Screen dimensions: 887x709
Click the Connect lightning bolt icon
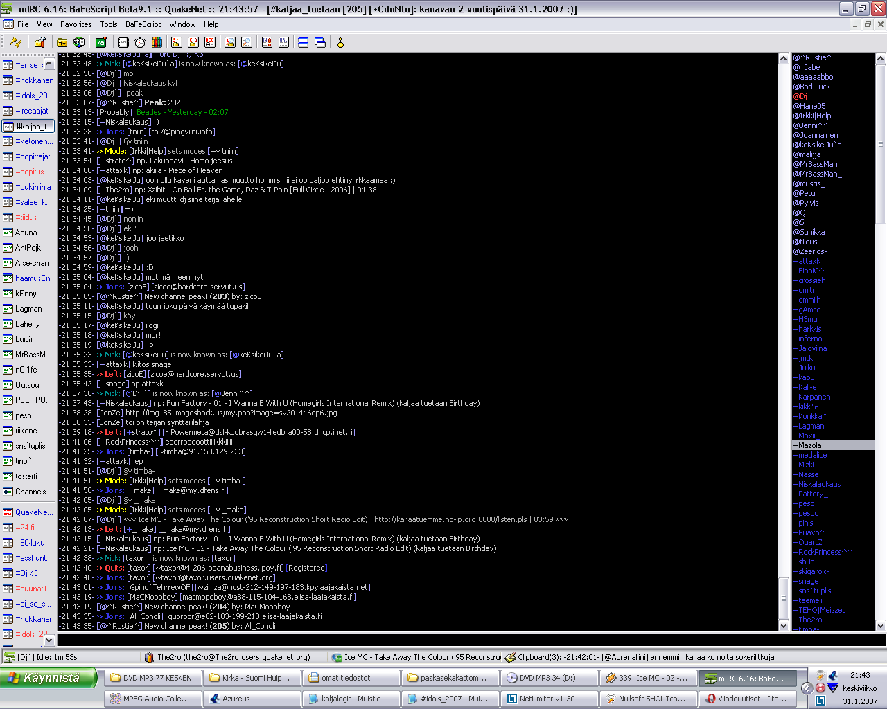pyautogui.click(x=15, y=42)
